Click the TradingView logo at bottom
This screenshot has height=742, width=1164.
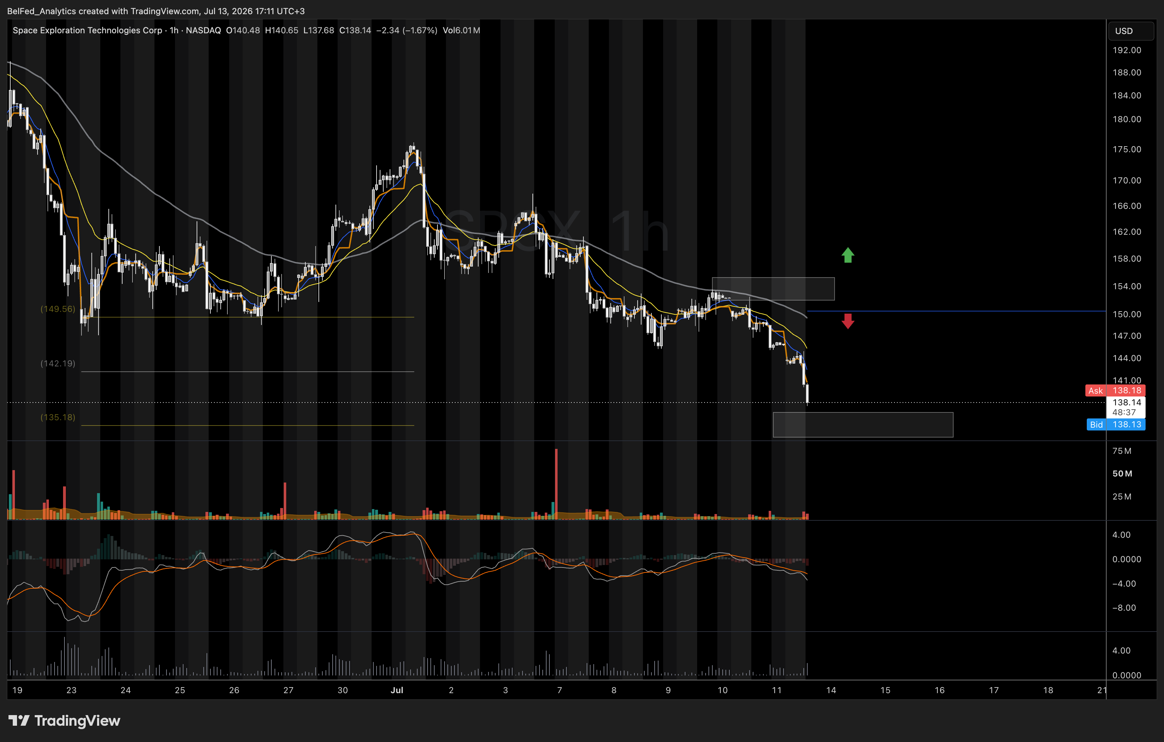click(x=64, y=721)
